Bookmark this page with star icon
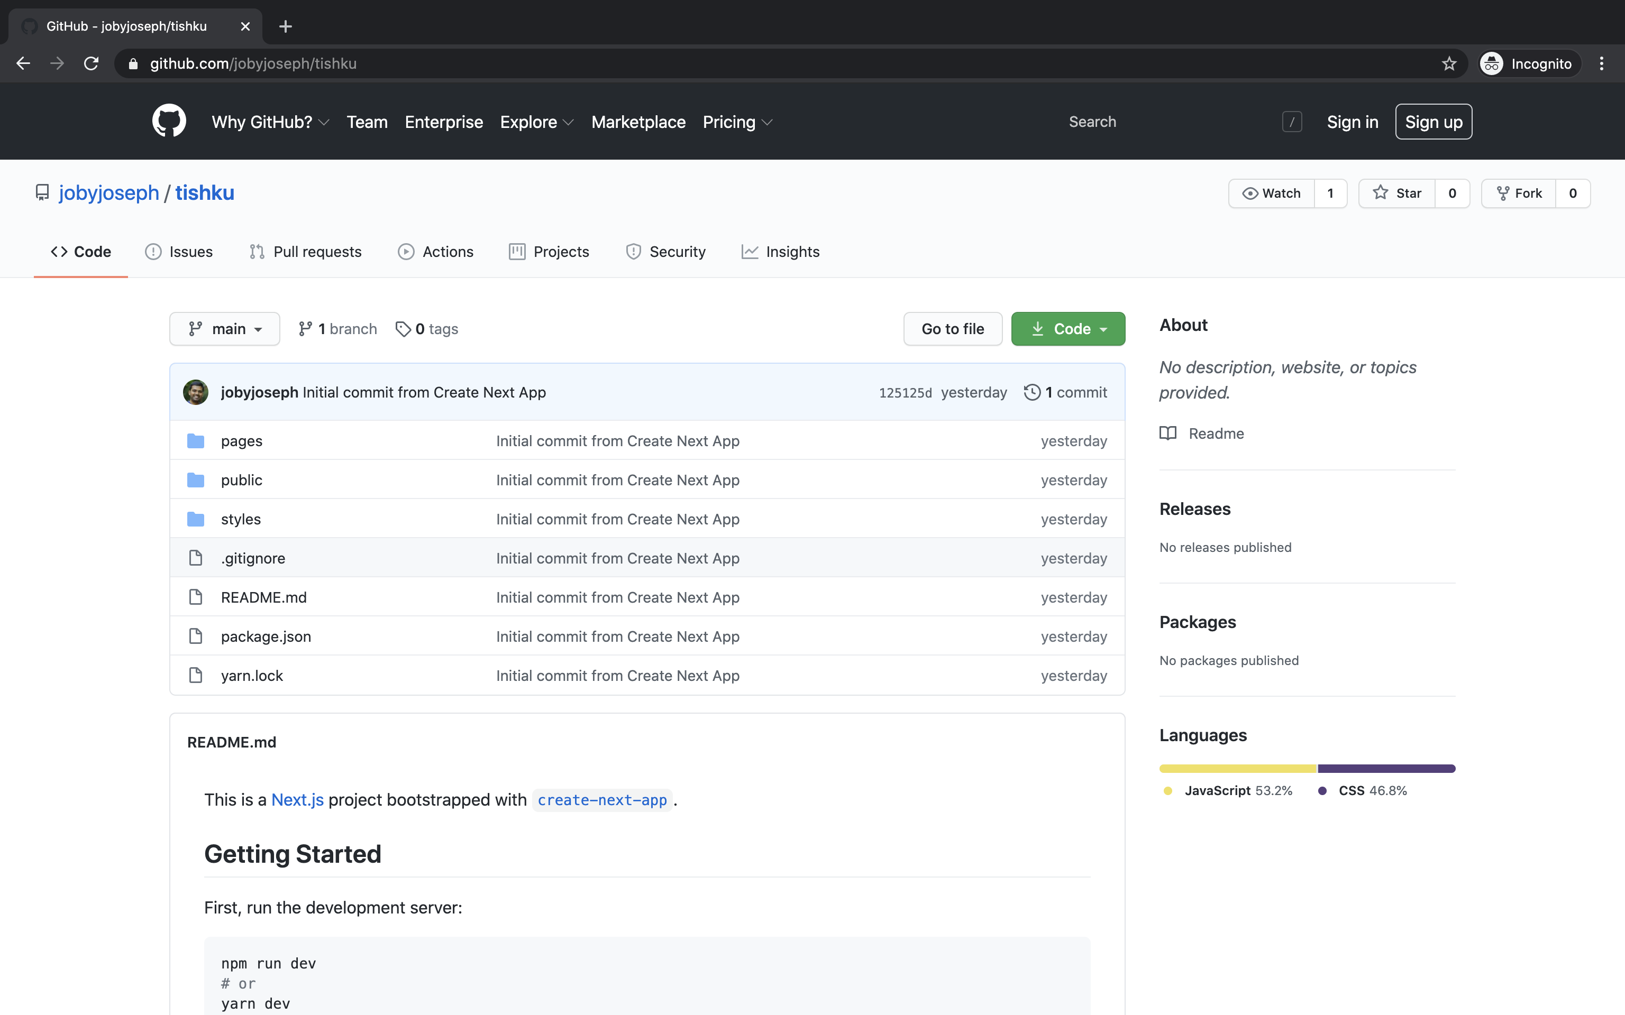This screenshot has width=1625, height=1015. 1448,64
